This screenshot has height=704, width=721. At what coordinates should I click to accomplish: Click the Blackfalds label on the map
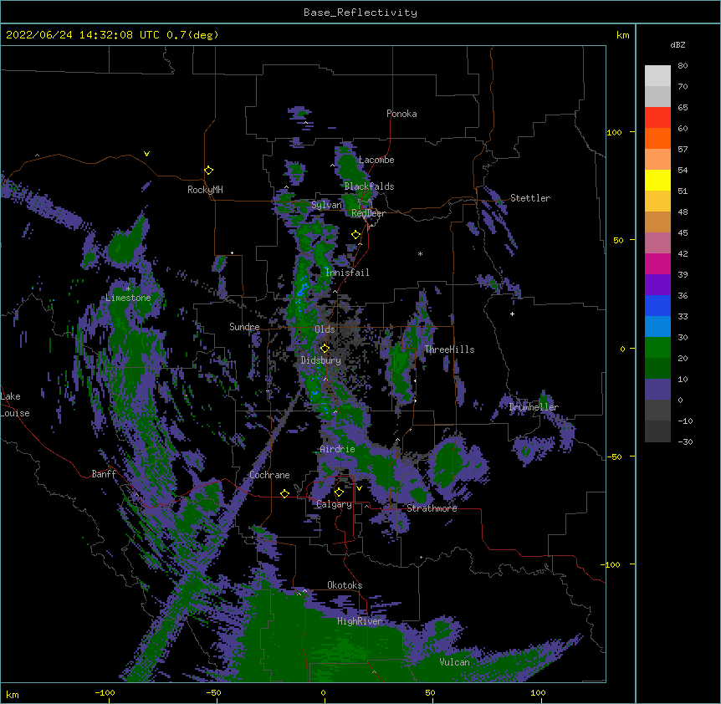(369, 186)
